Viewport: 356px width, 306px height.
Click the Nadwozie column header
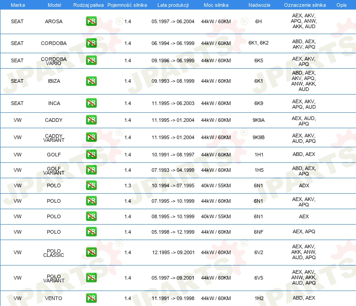click(259, 5)
